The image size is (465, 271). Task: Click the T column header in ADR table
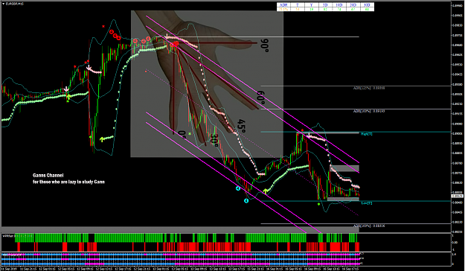[298, 5]
